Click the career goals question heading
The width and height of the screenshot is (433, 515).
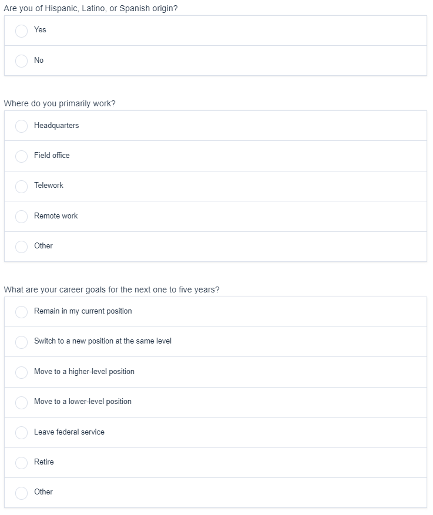(x=112, y=290)
